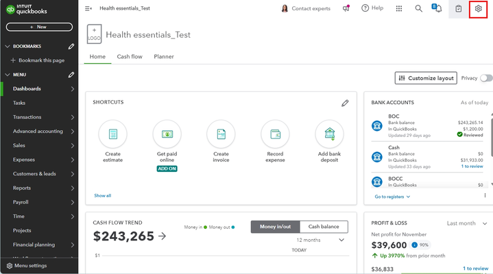Expand the Financial planning submenu chevron
Image resolution: width=493 pixels, height=274 pixels.
pyautogui.click(x=73, y=245)
